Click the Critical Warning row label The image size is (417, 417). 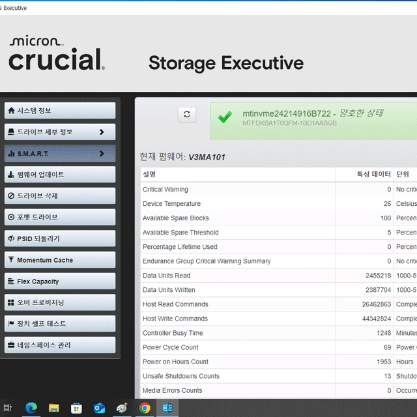[x=165, y=190]
